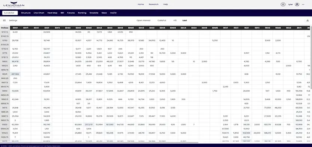This screenshot has height=147, width=312.
Task: Switch to the Vol/OI tab
Action: coord(113,13)
